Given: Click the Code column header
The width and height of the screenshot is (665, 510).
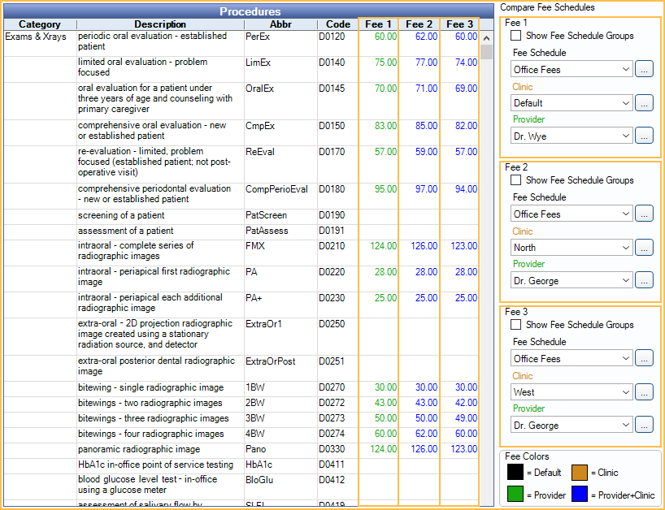Looking at the screenshot, I should [x=337, y=24].
